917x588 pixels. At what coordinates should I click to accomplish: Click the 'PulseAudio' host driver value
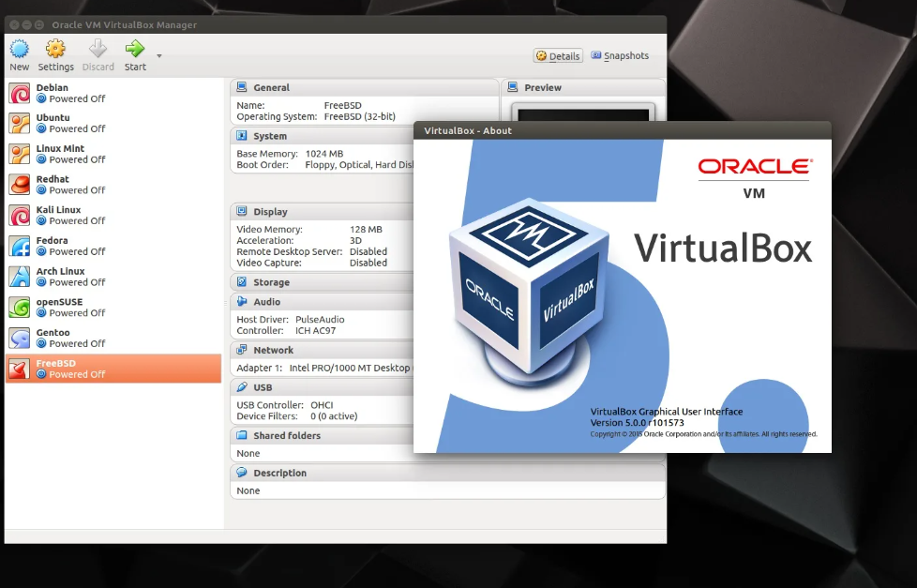[320, 320]
